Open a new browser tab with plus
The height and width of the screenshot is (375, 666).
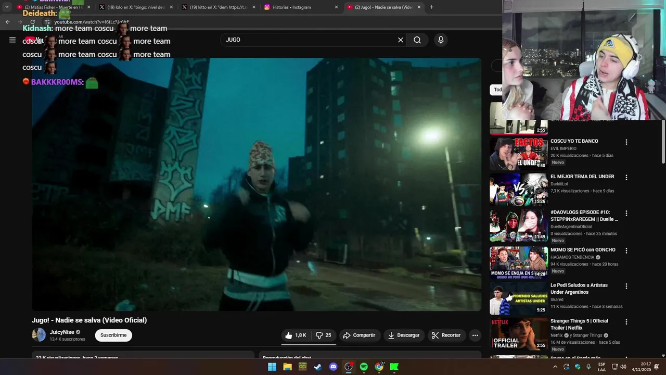pos(431,7)
